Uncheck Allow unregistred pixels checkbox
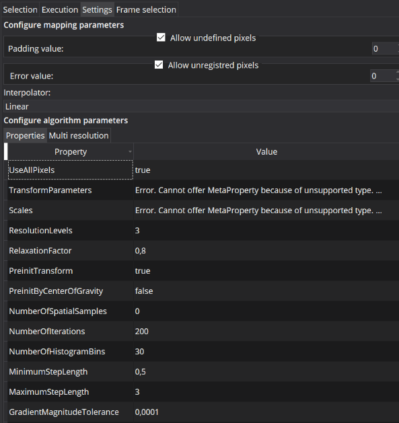 point(159,65)
